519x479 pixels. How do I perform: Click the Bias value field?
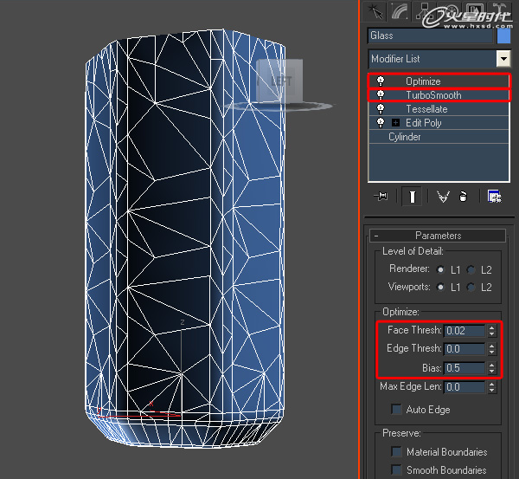pos(464,368)
